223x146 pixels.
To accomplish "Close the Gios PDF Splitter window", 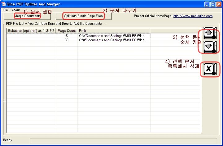I will (x=219, y=4).
